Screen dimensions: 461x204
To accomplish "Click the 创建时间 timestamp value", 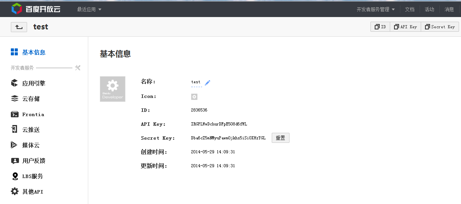I will (x=213, y=152).
